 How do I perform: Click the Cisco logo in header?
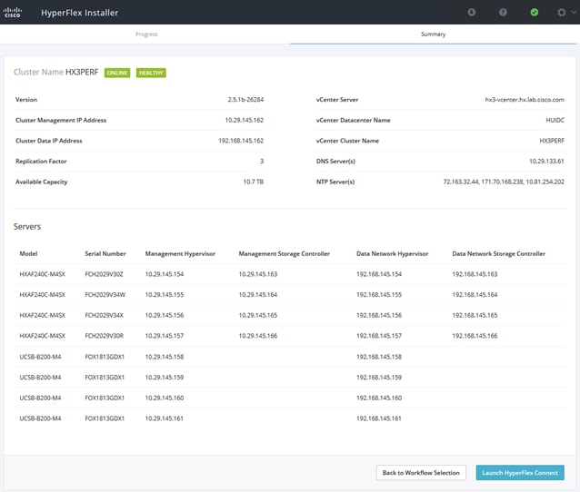coord(12,12)
